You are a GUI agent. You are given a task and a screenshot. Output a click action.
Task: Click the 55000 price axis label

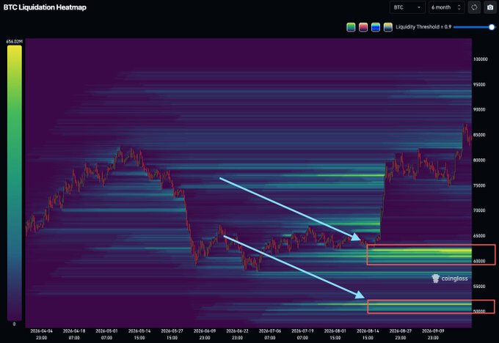tap(479, 287)
